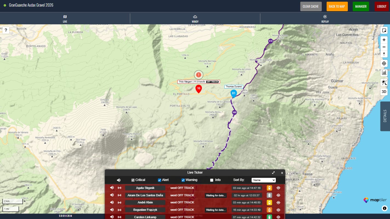The width and height of the screenshot is (390, 219).
Task: Select rider marker 81 Thomas Durand
Action: (x=234, y=93)
